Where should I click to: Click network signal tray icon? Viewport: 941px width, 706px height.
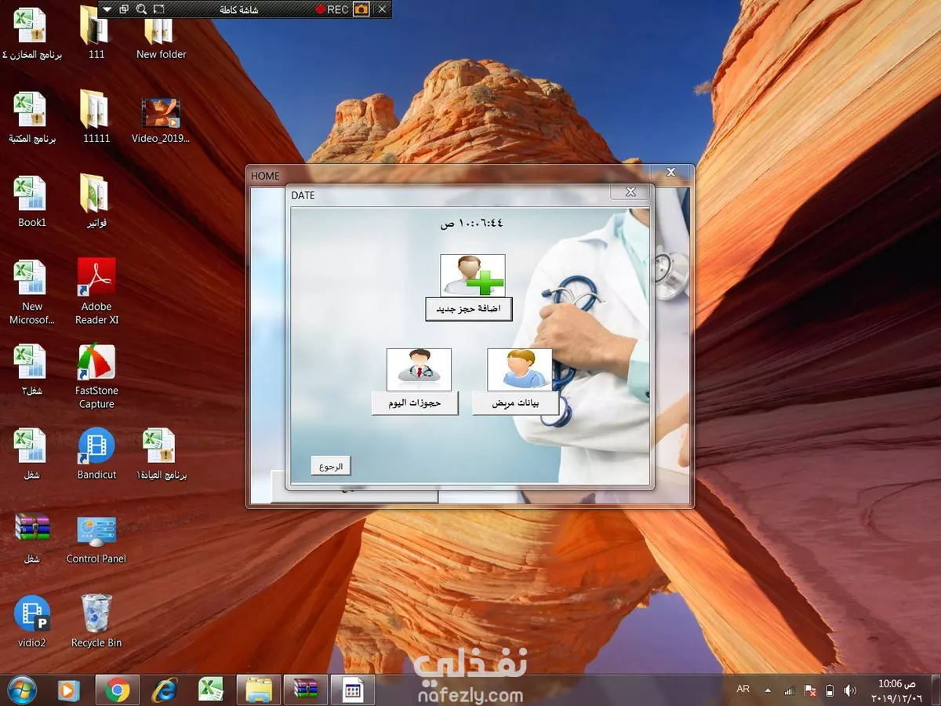790,690
